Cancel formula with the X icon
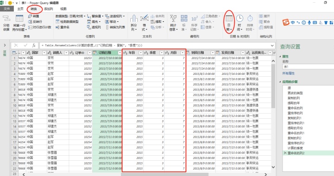Screen dimensions: 334x176 tap(16, 45)
